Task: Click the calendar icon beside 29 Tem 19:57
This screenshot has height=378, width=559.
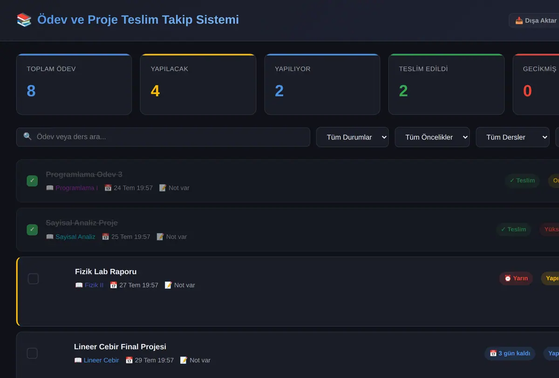Action: point(130,360)
